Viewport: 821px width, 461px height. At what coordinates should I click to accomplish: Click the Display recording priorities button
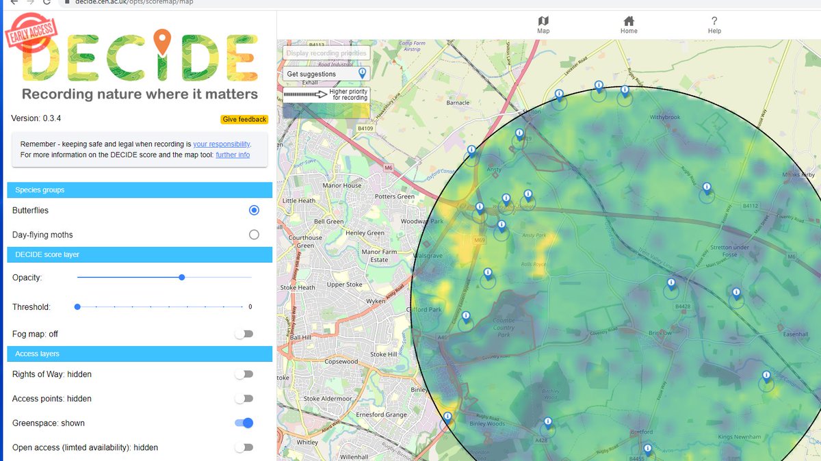(326, 53)
